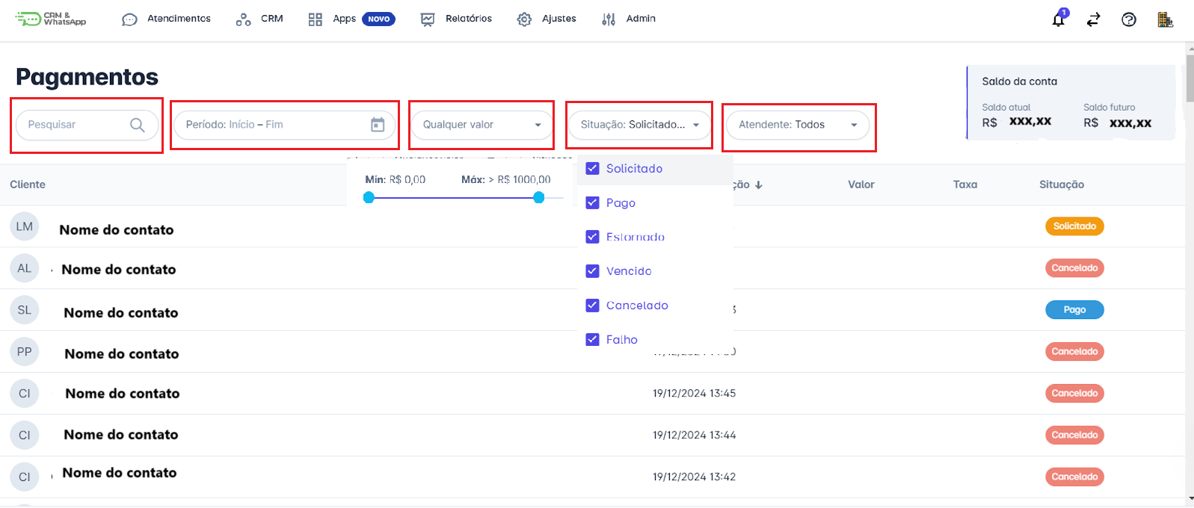Go to the Relatórios menu
1194x508 pixels.
coord(456,19)
